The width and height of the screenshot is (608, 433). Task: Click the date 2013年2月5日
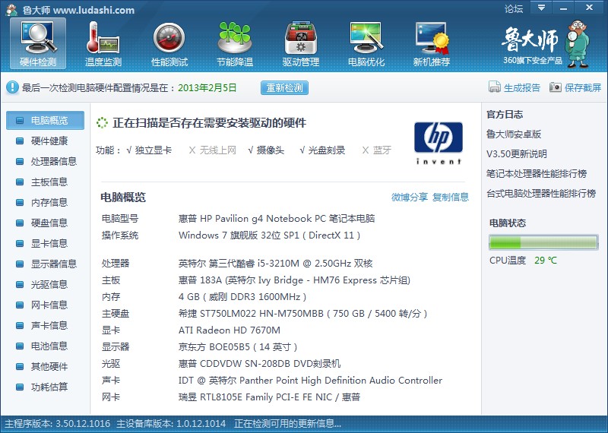click(207, 88)
